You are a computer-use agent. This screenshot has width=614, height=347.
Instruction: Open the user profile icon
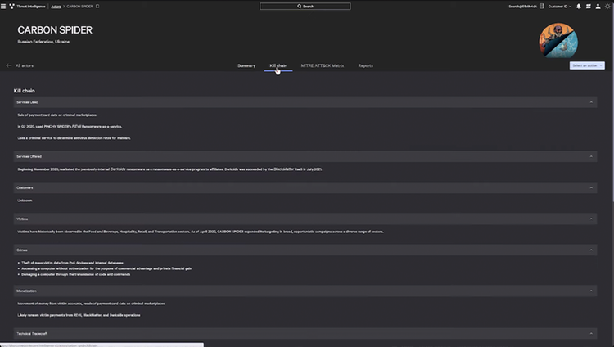(598, 7)
